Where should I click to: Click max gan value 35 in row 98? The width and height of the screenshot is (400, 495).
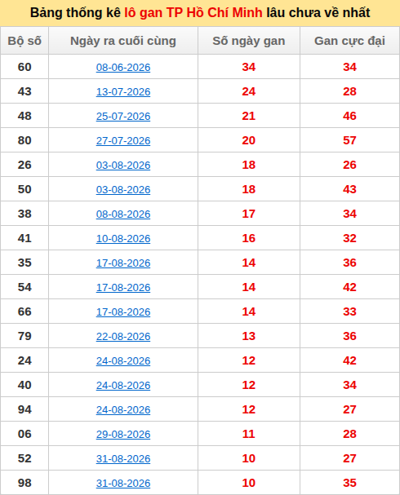click(349, 483)
